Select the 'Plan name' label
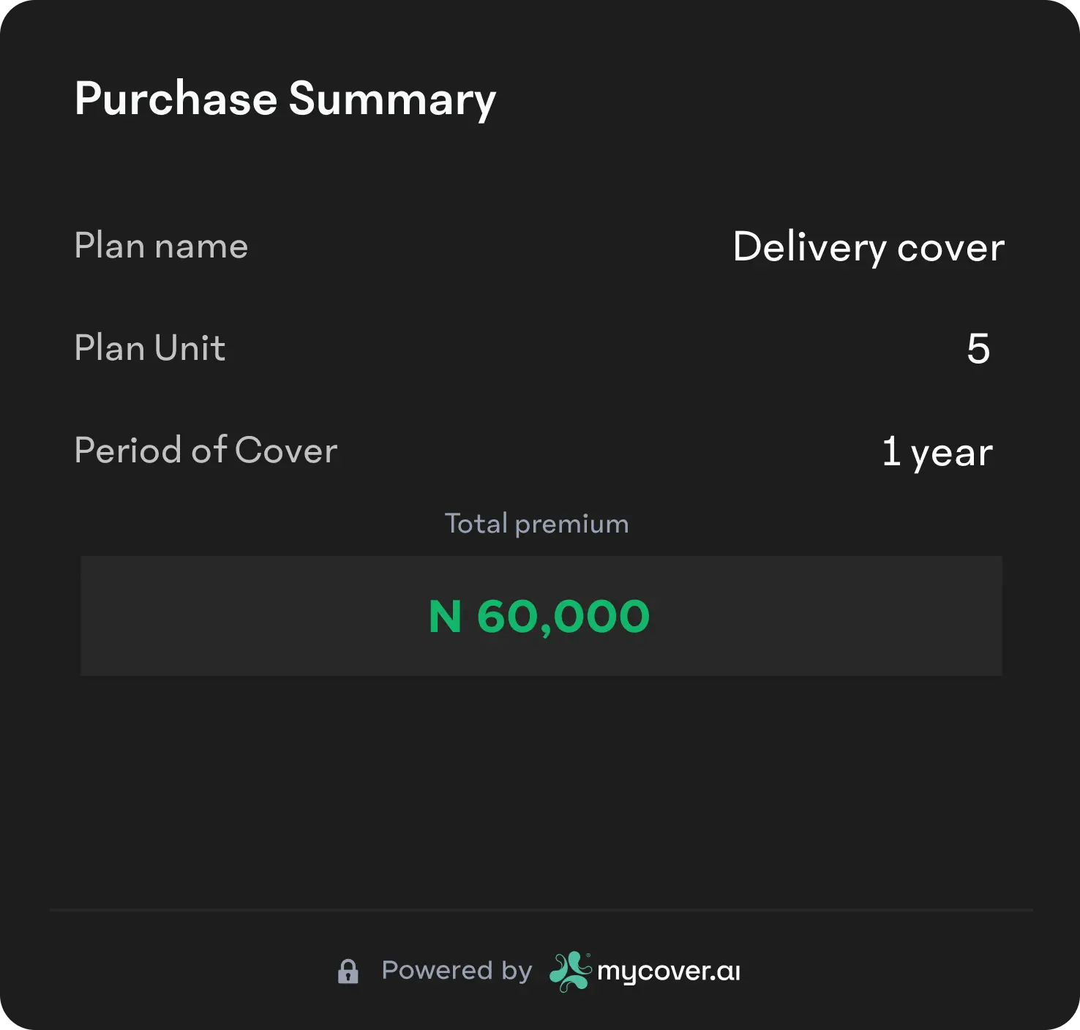1080x1030 pixels. pyautogui.click(x=161, y=246)
